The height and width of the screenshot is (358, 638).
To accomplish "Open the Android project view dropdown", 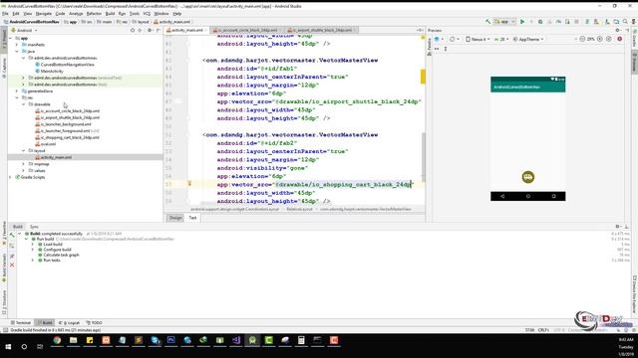I will pyautogui.click(x=25, y=30).
